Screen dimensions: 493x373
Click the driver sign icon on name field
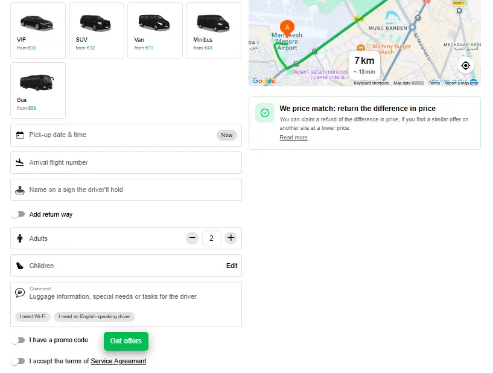[20, 190]
